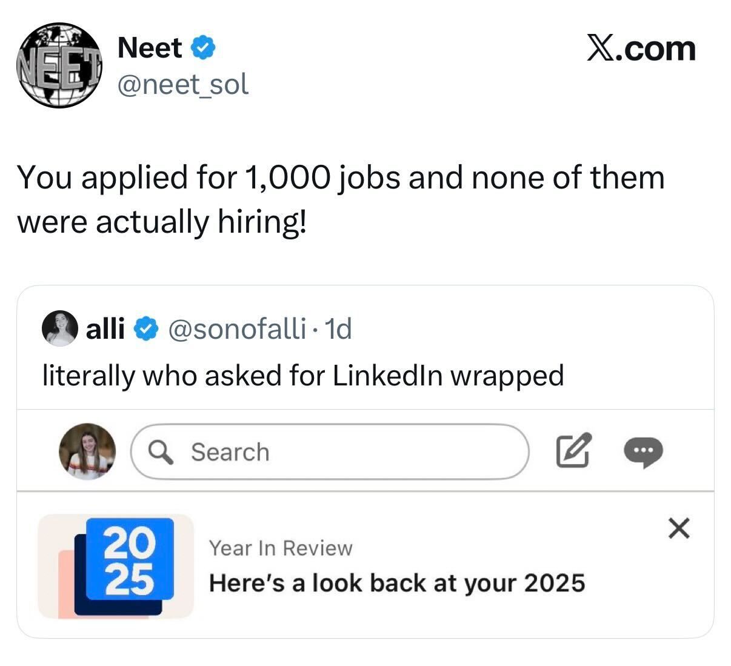Screen dimensions: 731x666
Task: Tap the LinkedIn profile photo
Action: click(87, 451)
